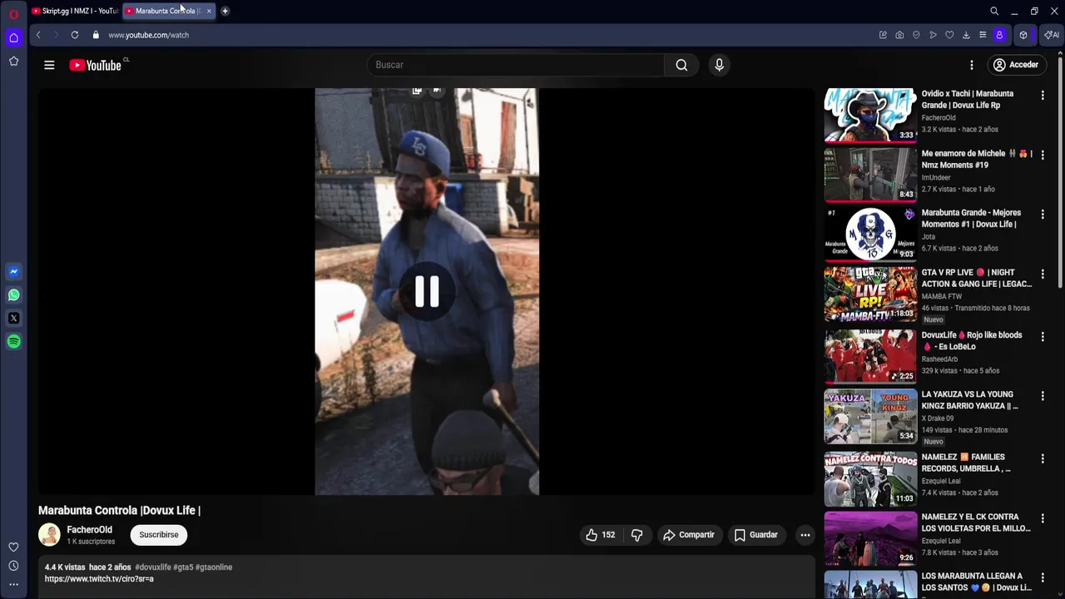
Task: Open Aria AI assistant button
Action: coord(1052,35)
